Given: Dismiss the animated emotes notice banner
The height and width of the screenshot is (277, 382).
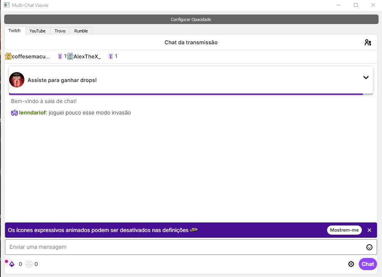Looking at the screenshot, I should 369,230.
